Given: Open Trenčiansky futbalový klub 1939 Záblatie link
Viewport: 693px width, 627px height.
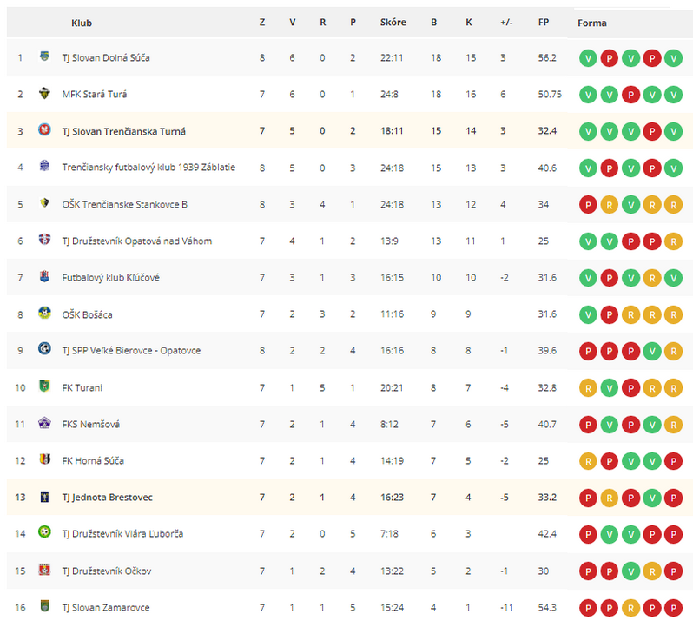Looking at the screenshot, I should point(148,168).
